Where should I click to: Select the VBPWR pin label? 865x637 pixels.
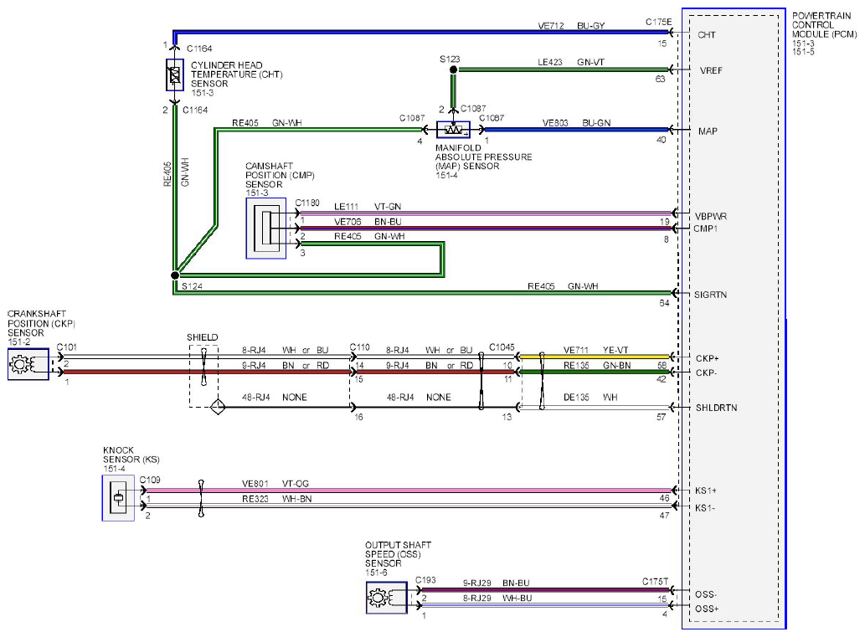(711, 217)
